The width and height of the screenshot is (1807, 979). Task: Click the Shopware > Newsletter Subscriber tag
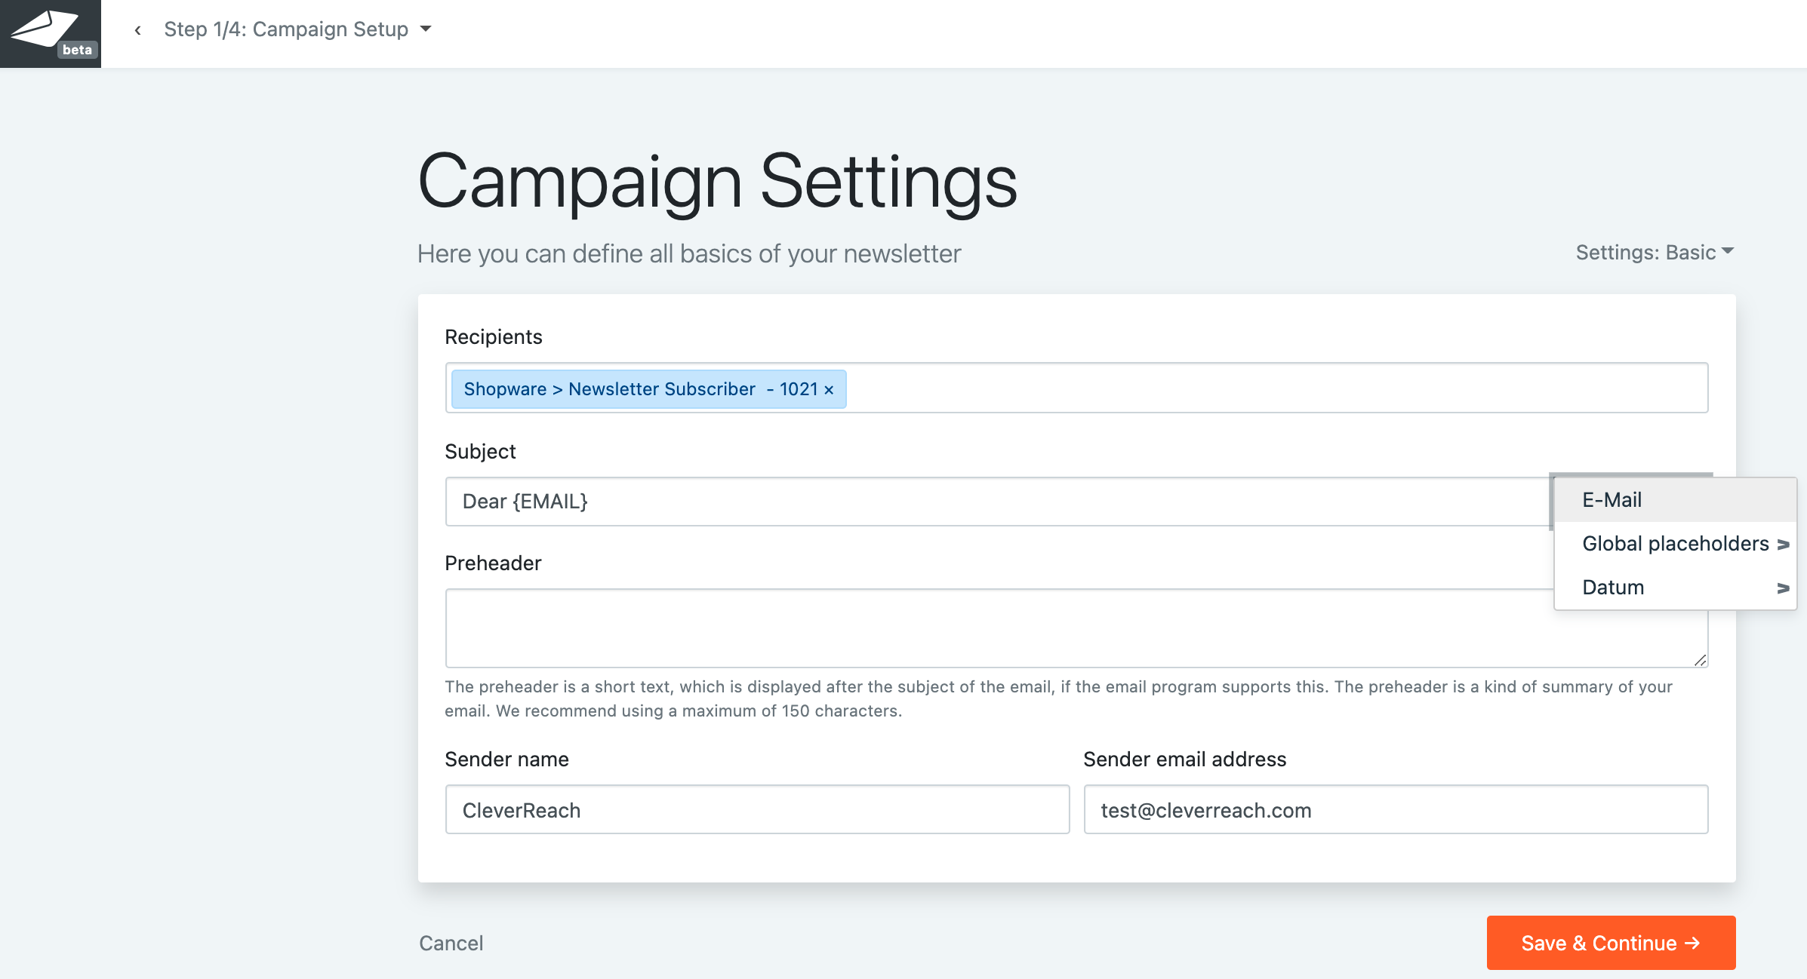(648, 389)
